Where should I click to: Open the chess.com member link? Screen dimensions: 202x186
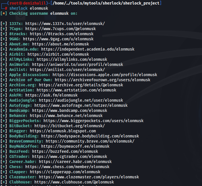click(x=67, y=167)
